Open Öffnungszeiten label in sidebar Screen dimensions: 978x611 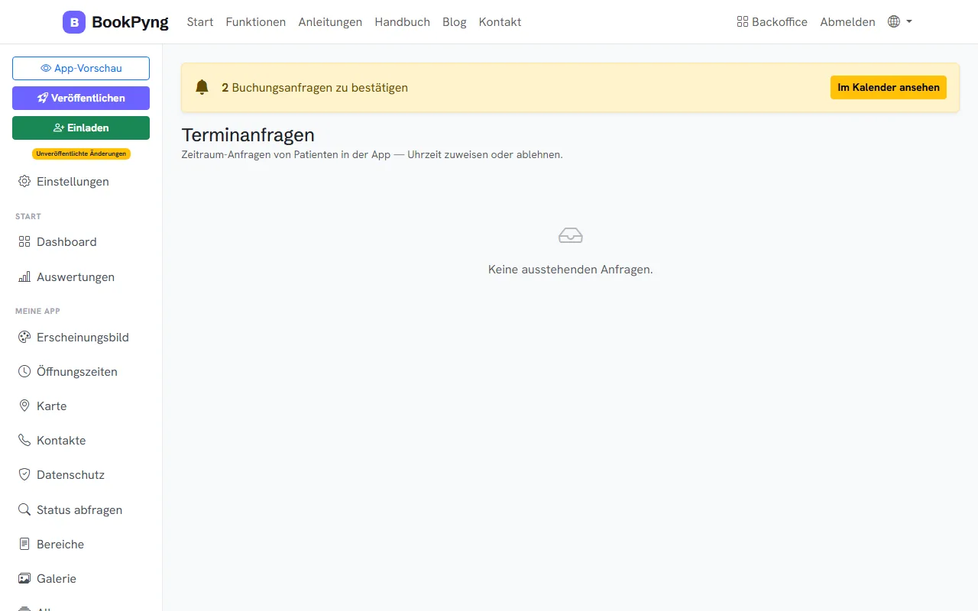point(77,372)
